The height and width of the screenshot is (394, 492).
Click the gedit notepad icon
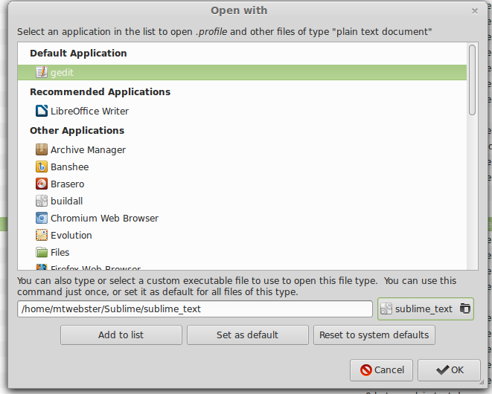(x=42, y=72)
